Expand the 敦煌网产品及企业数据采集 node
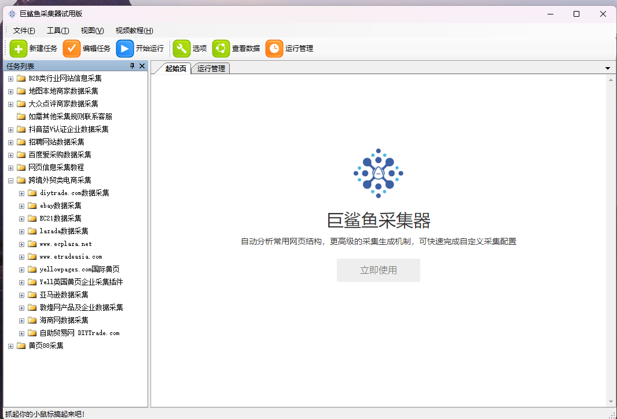This screenshot has width=617, height=419. [x=21, y=308]
